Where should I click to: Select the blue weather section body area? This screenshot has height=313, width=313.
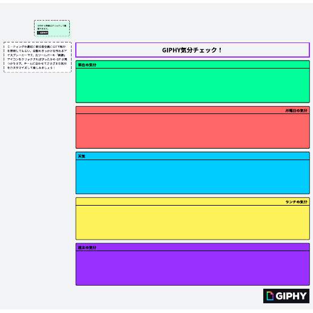(x=192, y=177)
